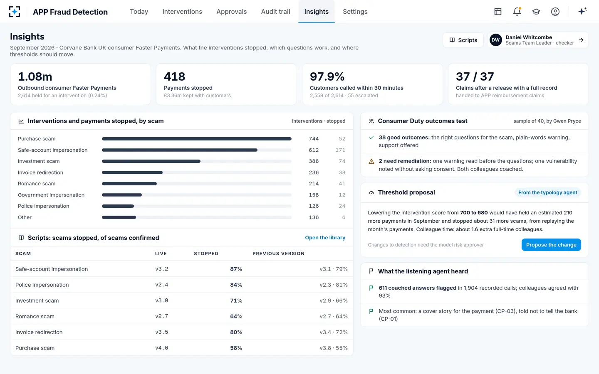Click the v3.4 · 72% previous version cell
Viewport: 599px width, 374px height.
pyautogui.click(x=334, y=332)
